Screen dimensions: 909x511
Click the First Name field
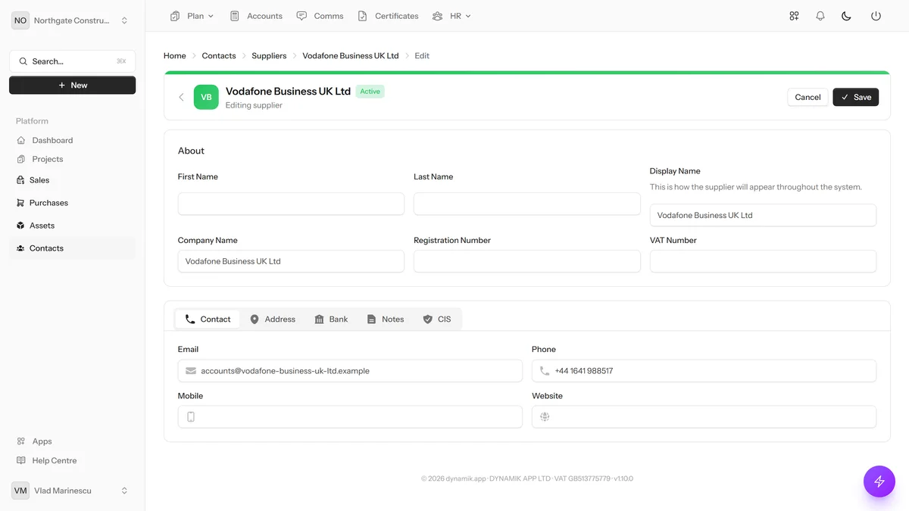point(291,204)
